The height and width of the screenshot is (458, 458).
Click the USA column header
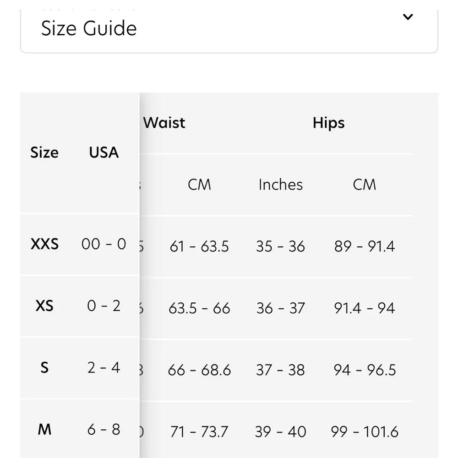click(x=104, y=153)
